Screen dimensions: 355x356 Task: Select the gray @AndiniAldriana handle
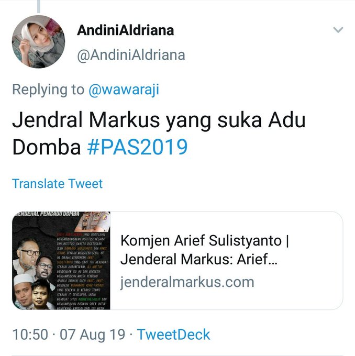tap(131, 55)
